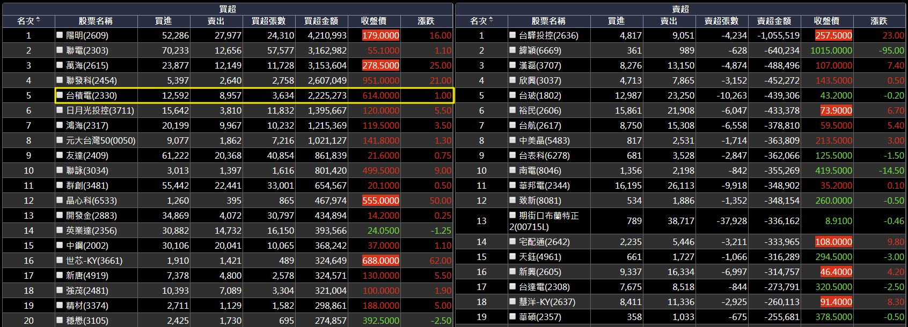Click the highlighted 688.0000 closing price
This screenshot has height=327, width=908.
[380, 261]
